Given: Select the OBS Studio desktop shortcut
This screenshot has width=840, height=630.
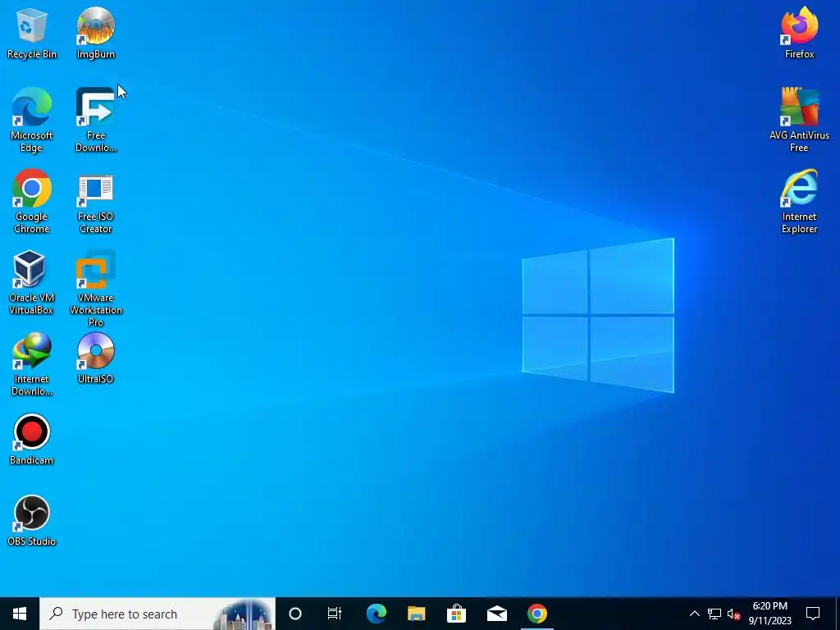Looking at the screenshot, I should coord(32,521).
